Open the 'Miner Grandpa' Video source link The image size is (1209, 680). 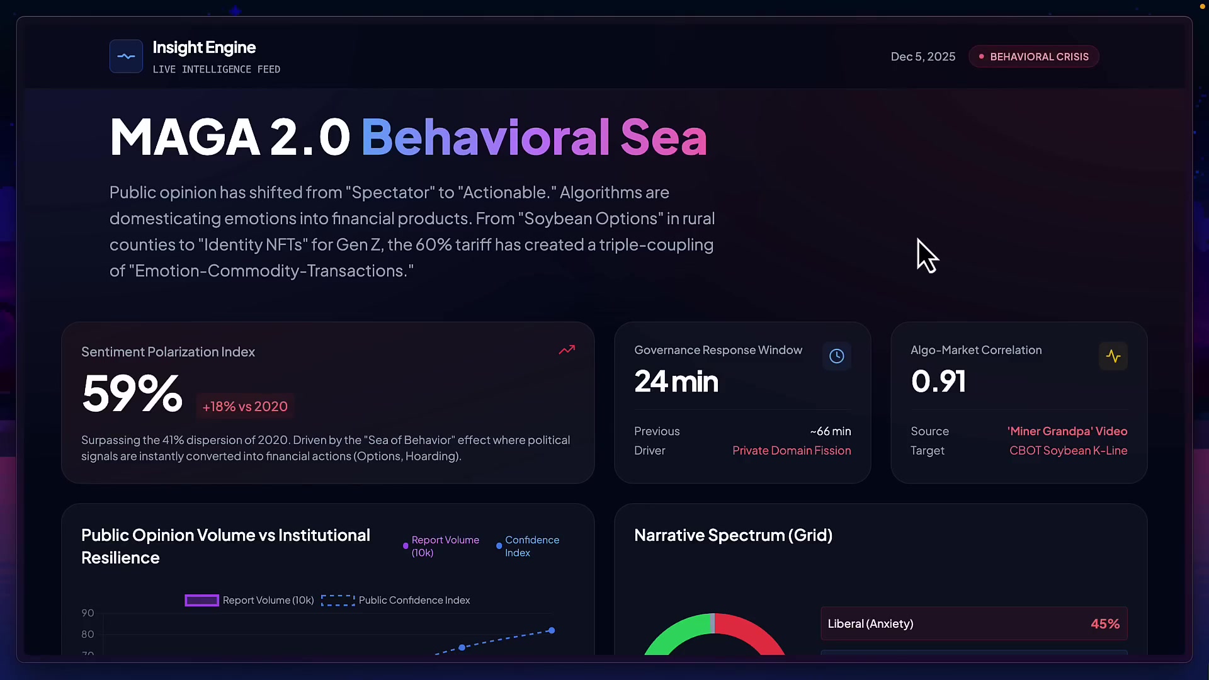(x=1067, y=431)
